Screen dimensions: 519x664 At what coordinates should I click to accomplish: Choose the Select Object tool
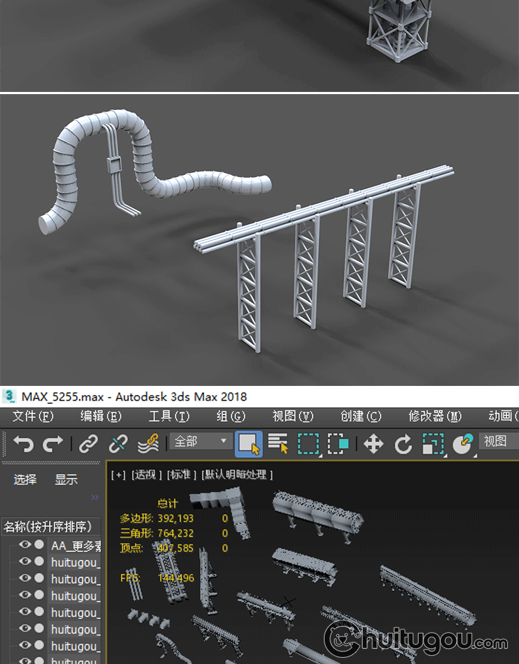[x=248, y=444]
